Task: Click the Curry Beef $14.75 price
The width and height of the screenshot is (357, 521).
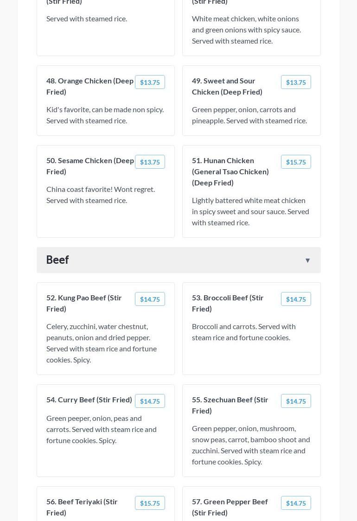Action: tap(150, 401)
